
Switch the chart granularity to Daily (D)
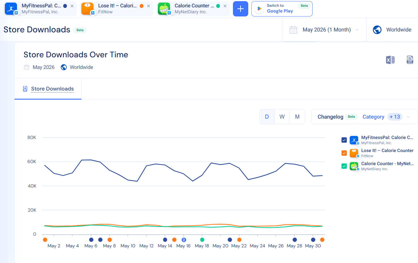click(x=267, y=117)
